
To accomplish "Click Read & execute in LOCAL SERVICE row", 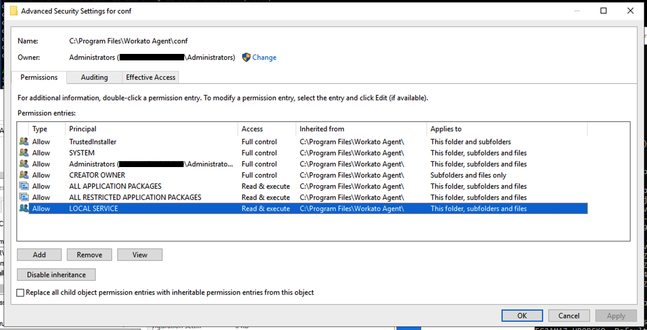I will [266, 208].
